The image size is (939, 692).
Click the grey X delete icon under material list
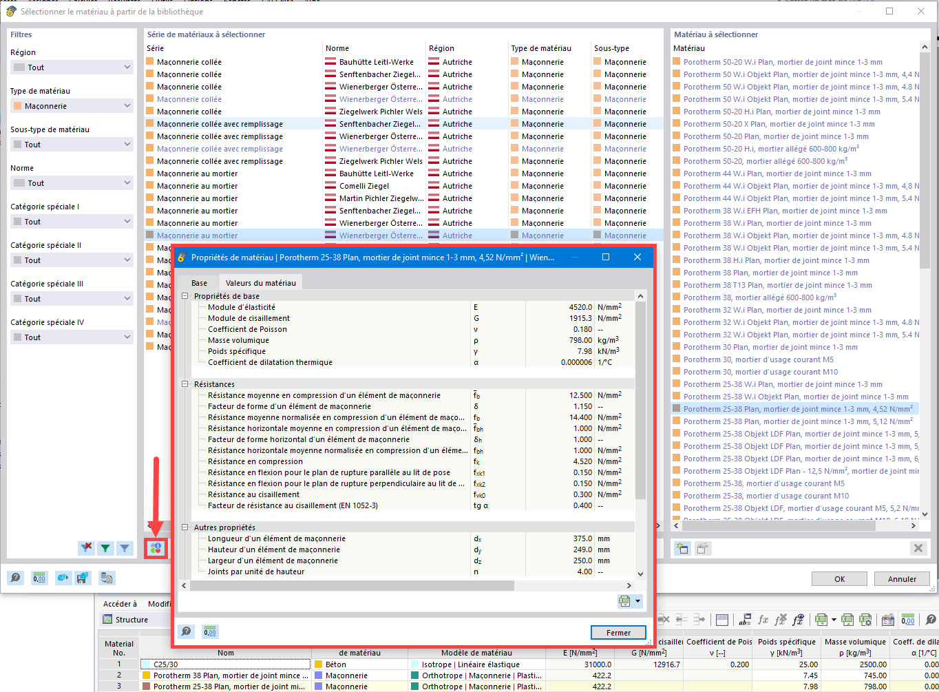click(x=918, y=548)
